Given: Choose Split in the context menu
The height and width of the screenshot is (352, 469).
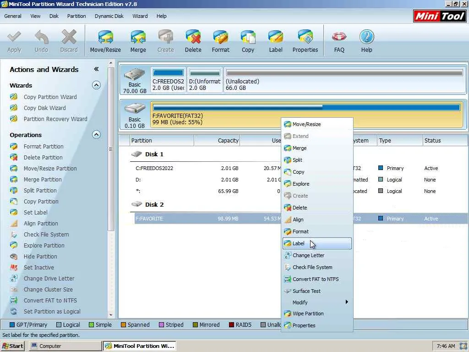Looking at the screenshot, I should pyautogui.click(x=317, y=160).
